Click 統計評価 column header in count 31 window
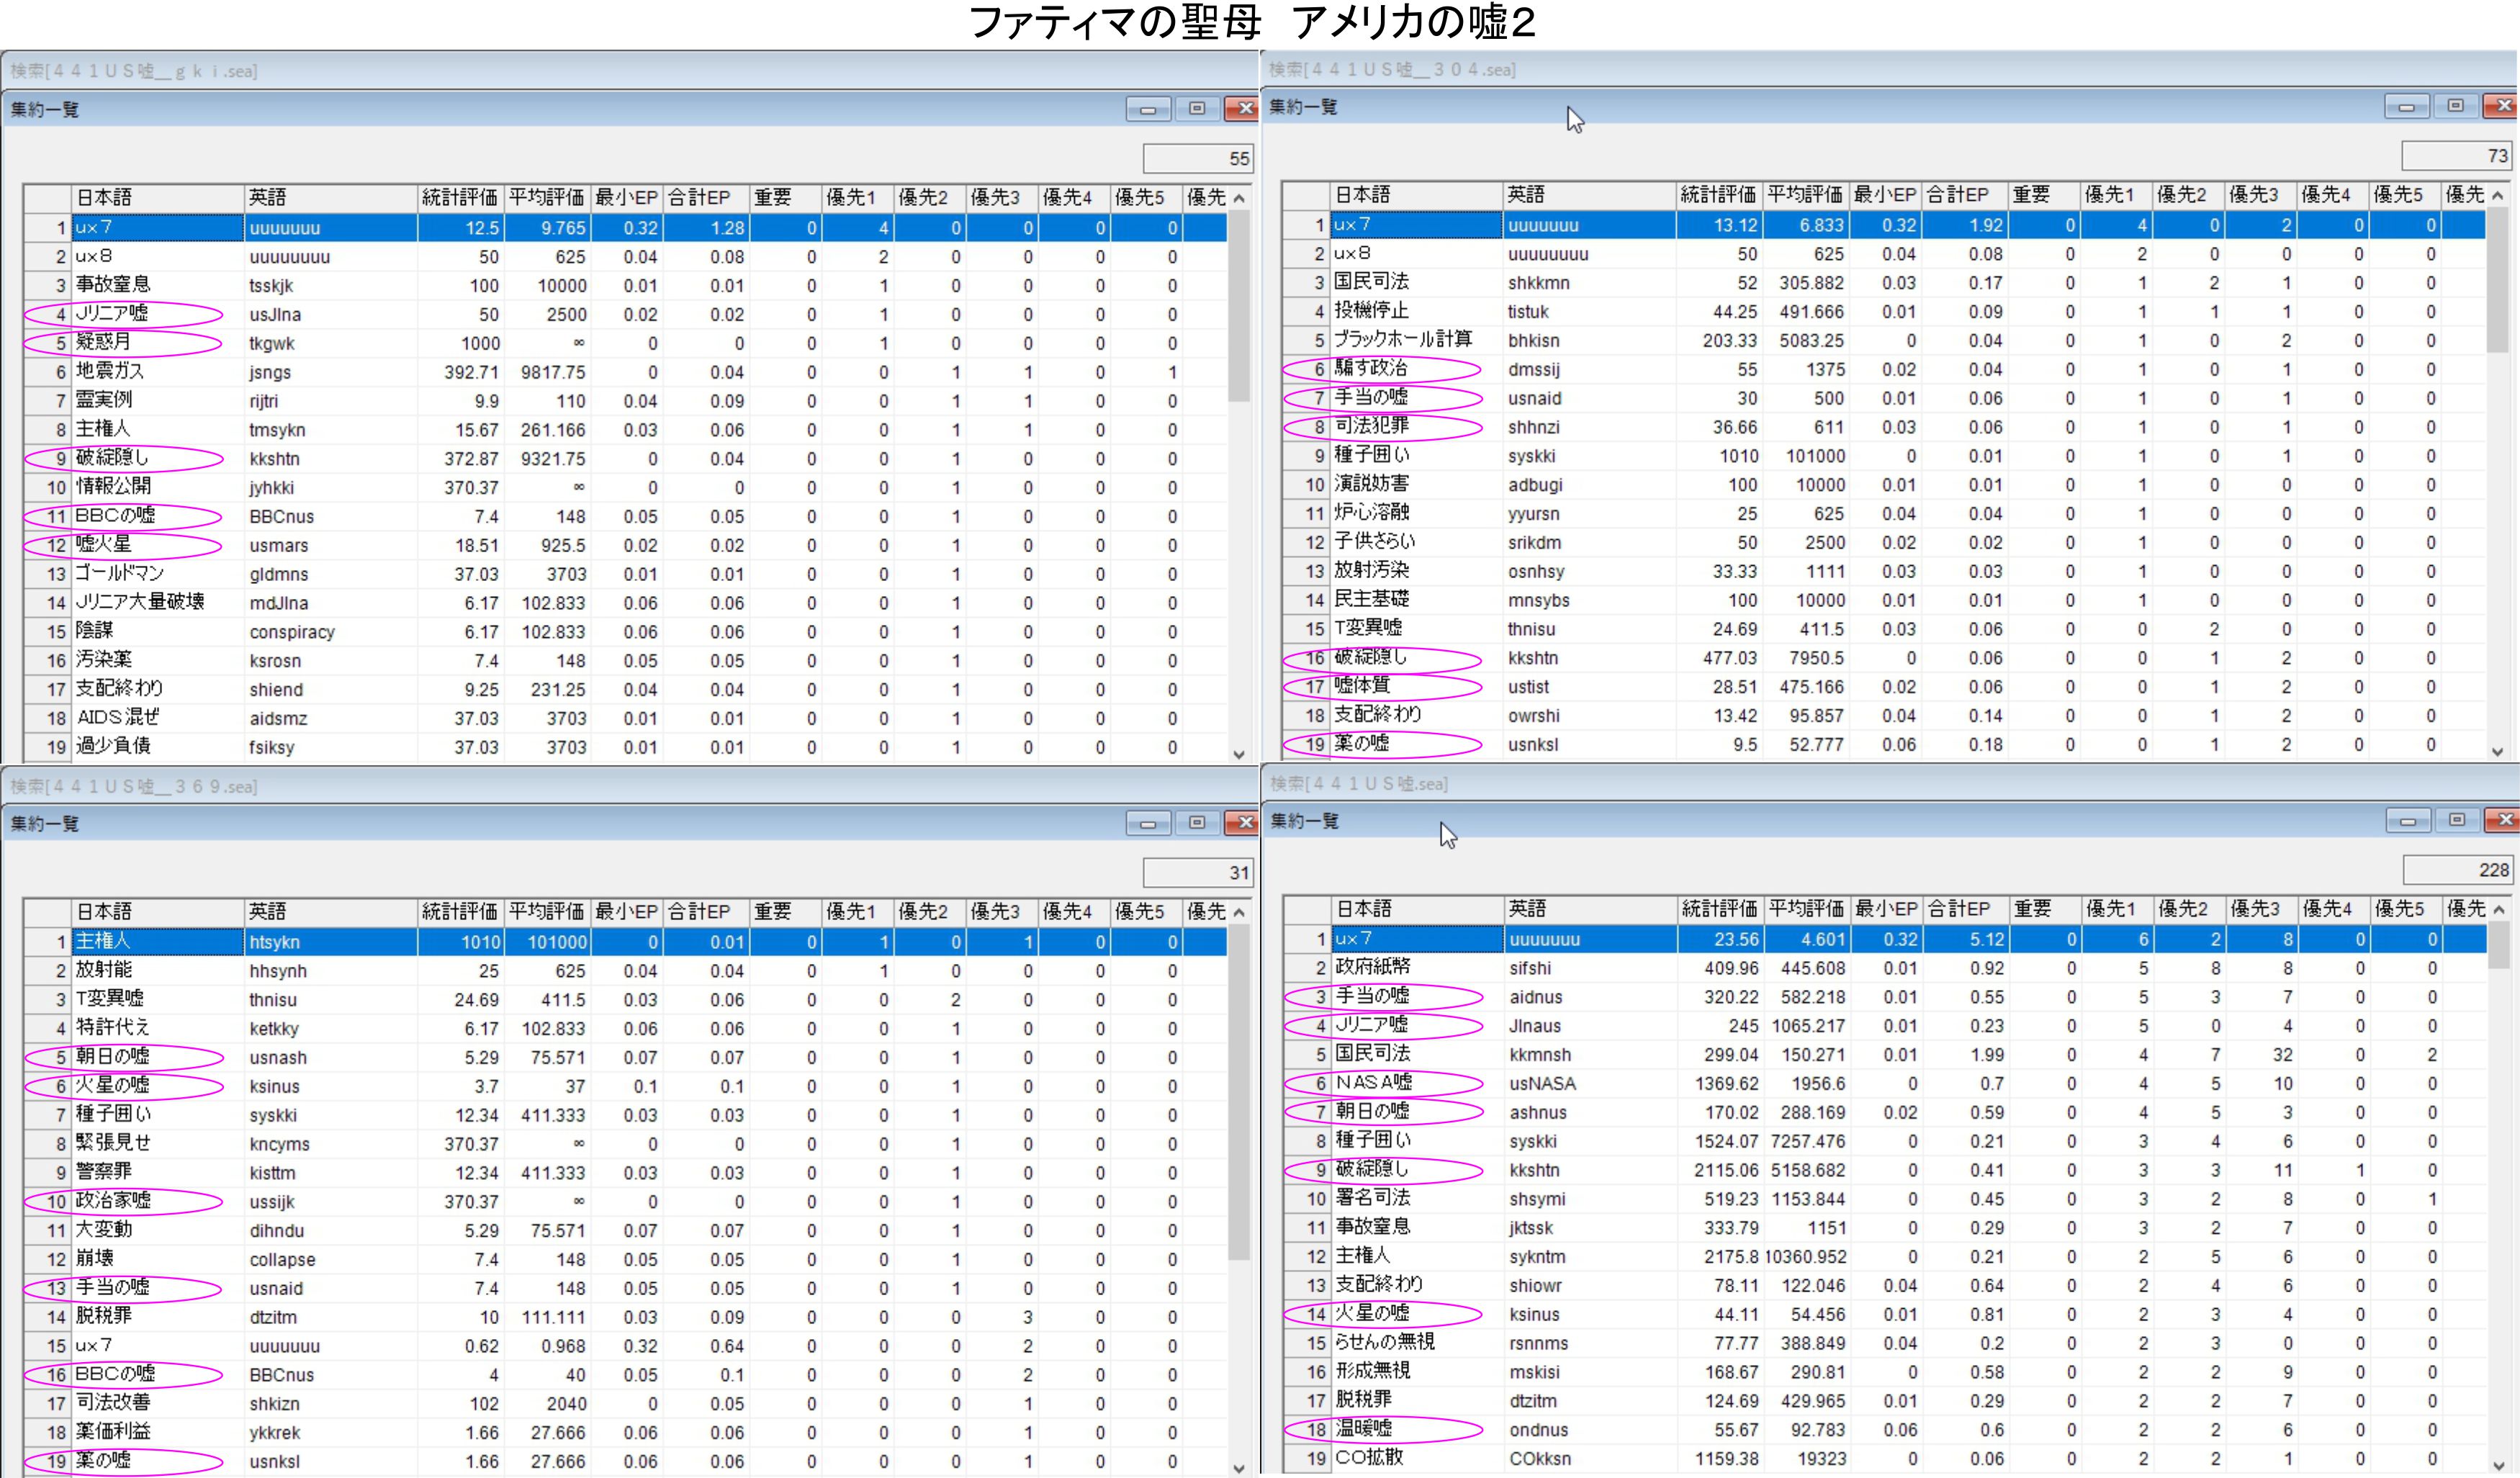2520x1478 pixels. [459, 911]
